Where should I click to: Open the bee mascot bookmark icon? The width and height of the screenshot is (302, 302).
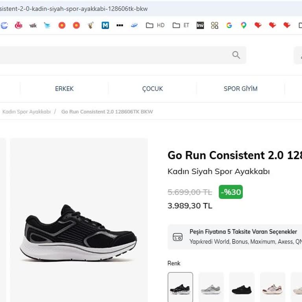coord(91,25)
